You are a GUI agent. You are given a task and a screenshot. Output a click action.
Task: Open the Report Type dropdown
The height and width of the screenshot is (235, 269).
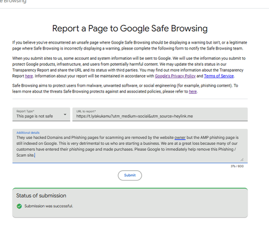(41, 114)
